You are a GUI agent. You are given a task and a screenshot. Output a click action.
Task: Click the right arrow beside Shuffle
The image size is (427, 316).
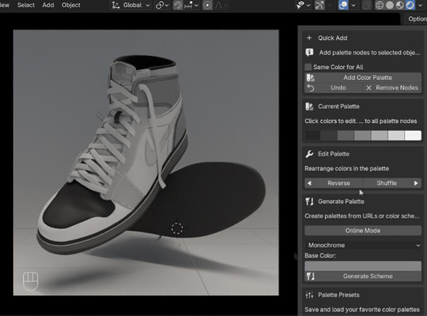click(416, 183)
